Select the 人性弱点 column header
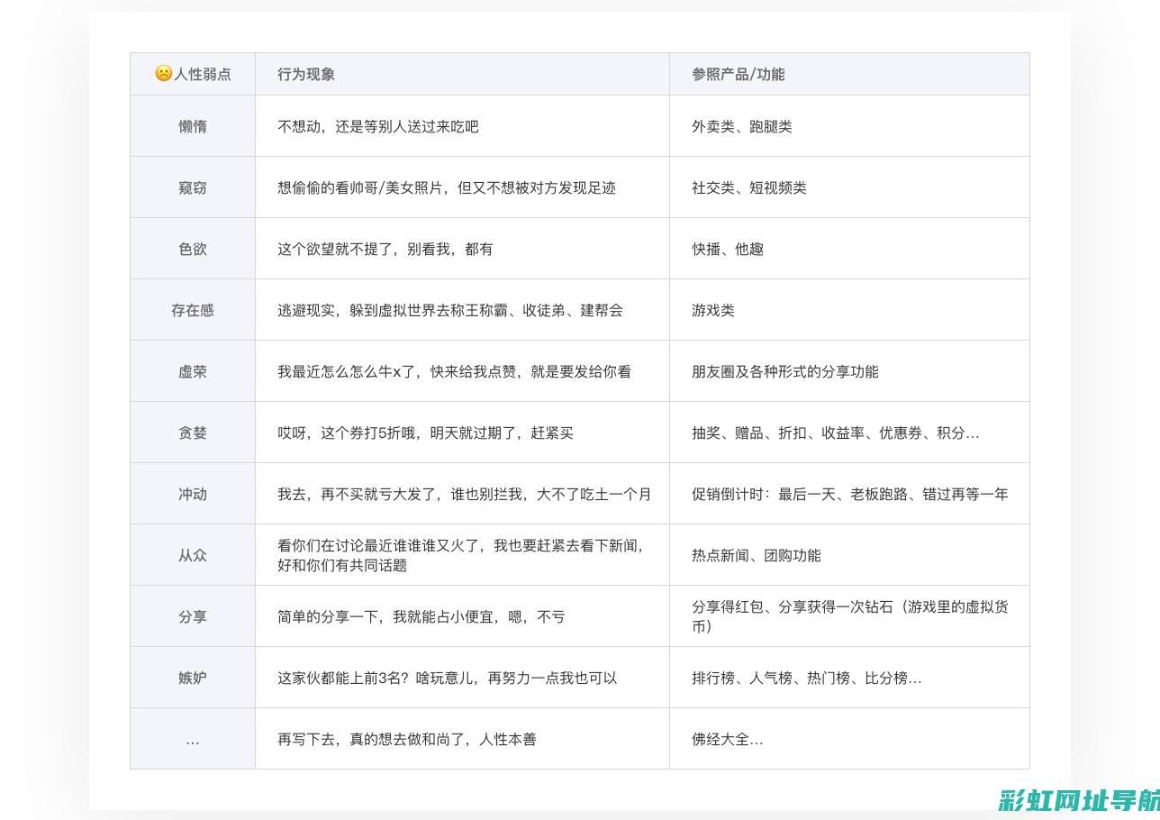 (193, 74)
